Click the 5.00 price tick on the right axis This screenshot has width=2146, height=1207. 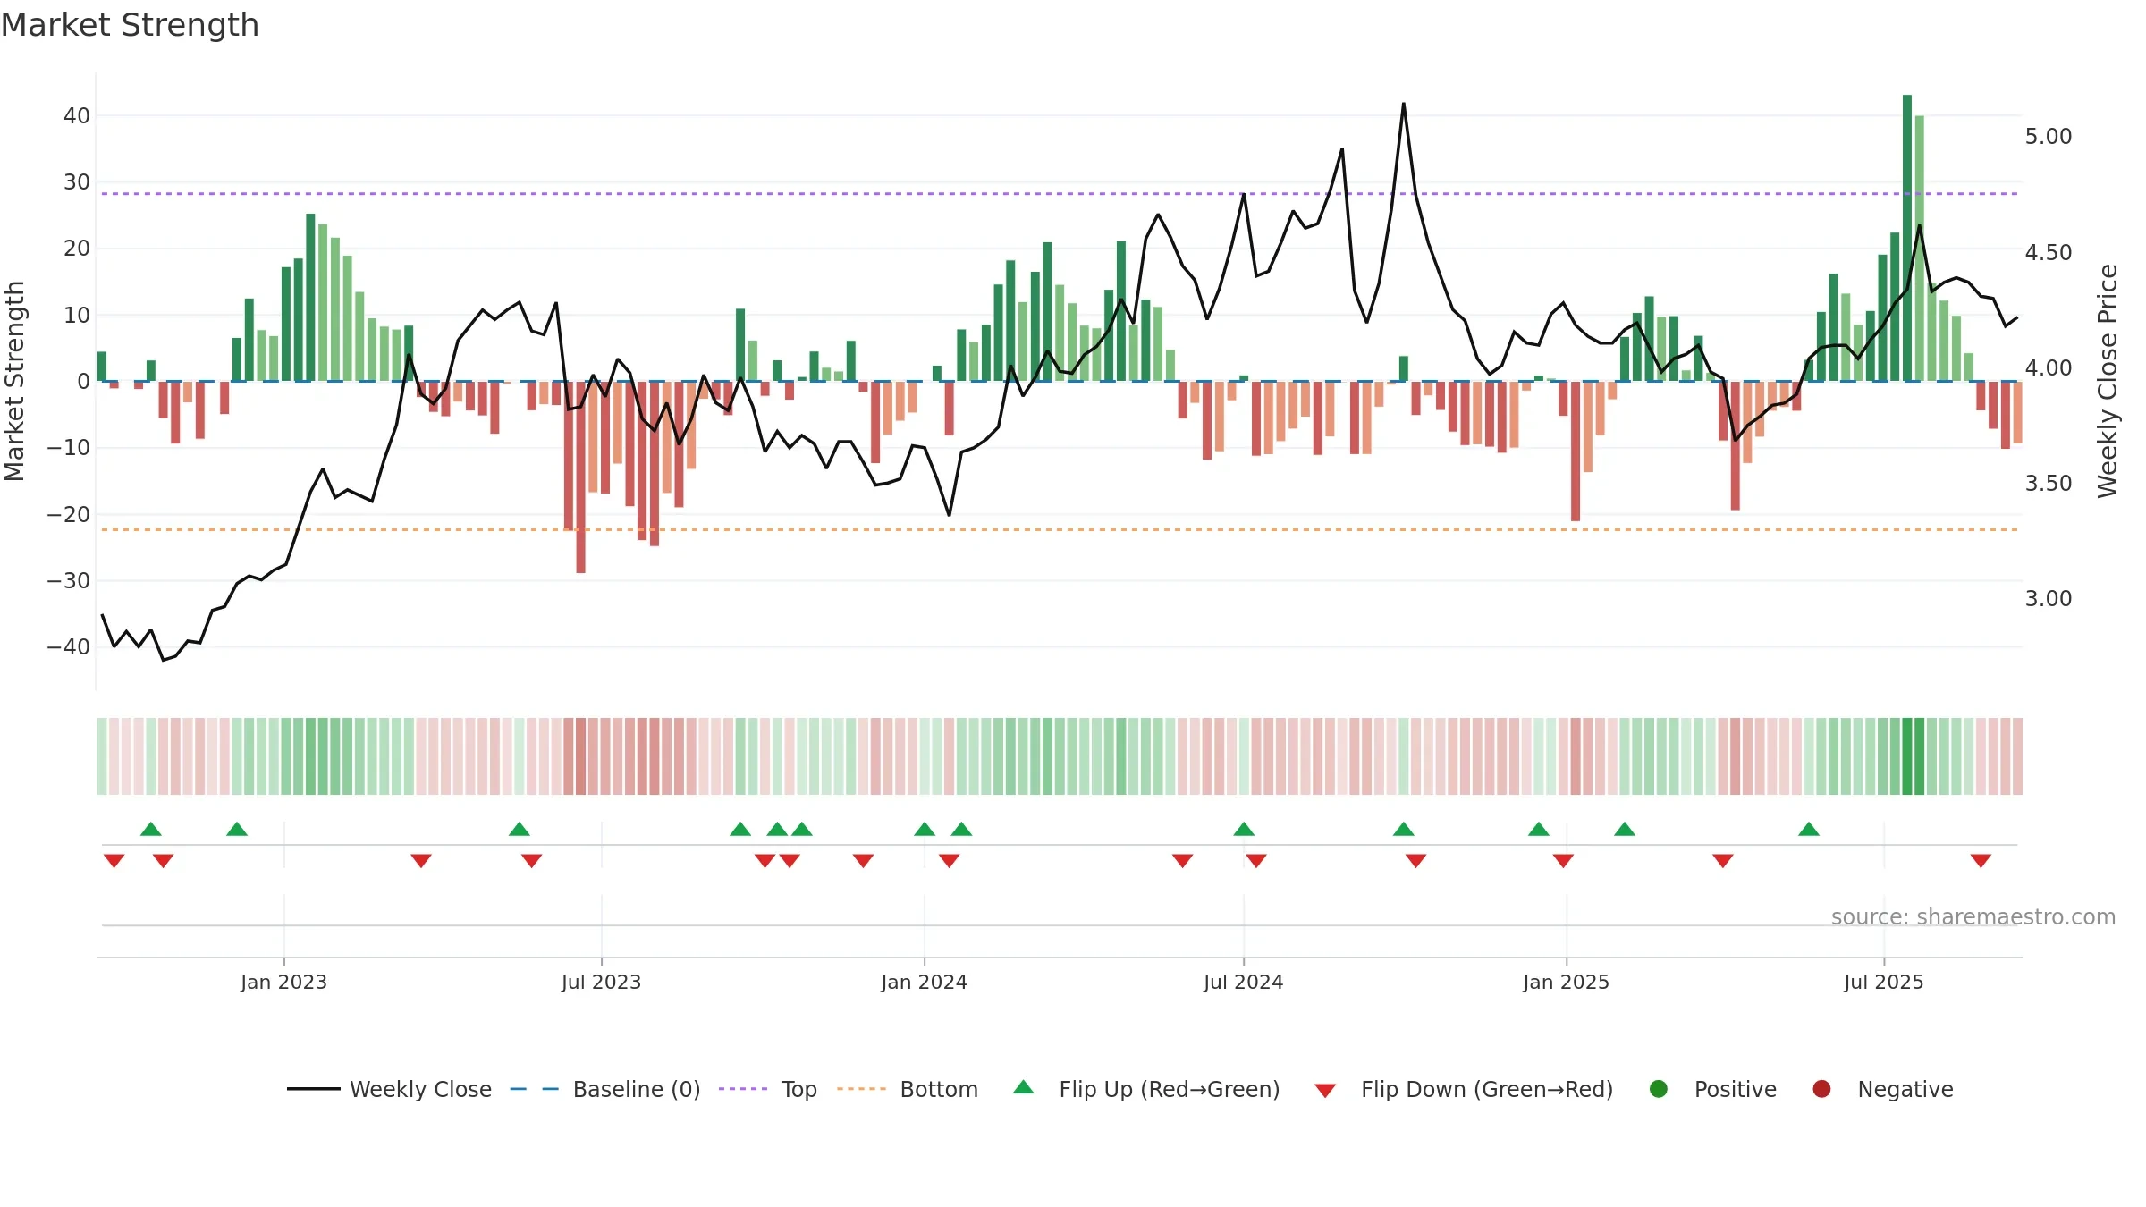point(2049,136)
